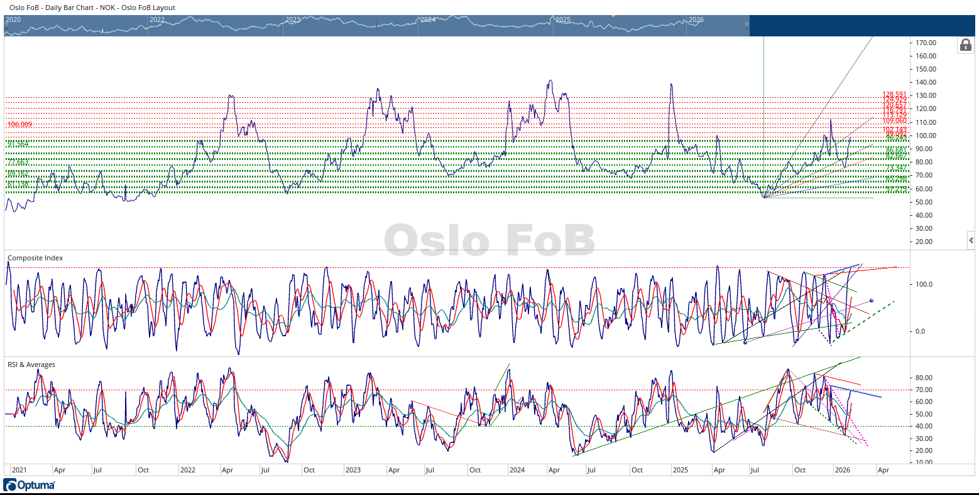Expand the side panel arrow

(x=971, y=240)
